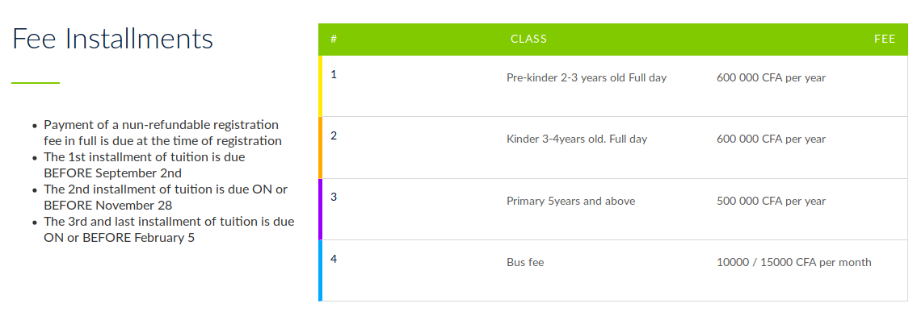Click the Pre-kinder row's 600 000 CFA fee
The width and height of the screenshot is (917, 312).
tap(771, 77)
